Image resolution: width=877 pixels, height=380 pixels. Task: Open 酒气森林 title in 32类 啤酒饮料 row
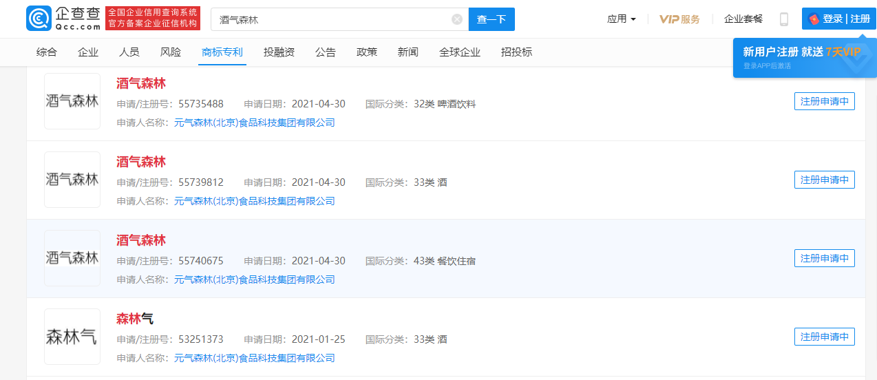click(141, 83)
